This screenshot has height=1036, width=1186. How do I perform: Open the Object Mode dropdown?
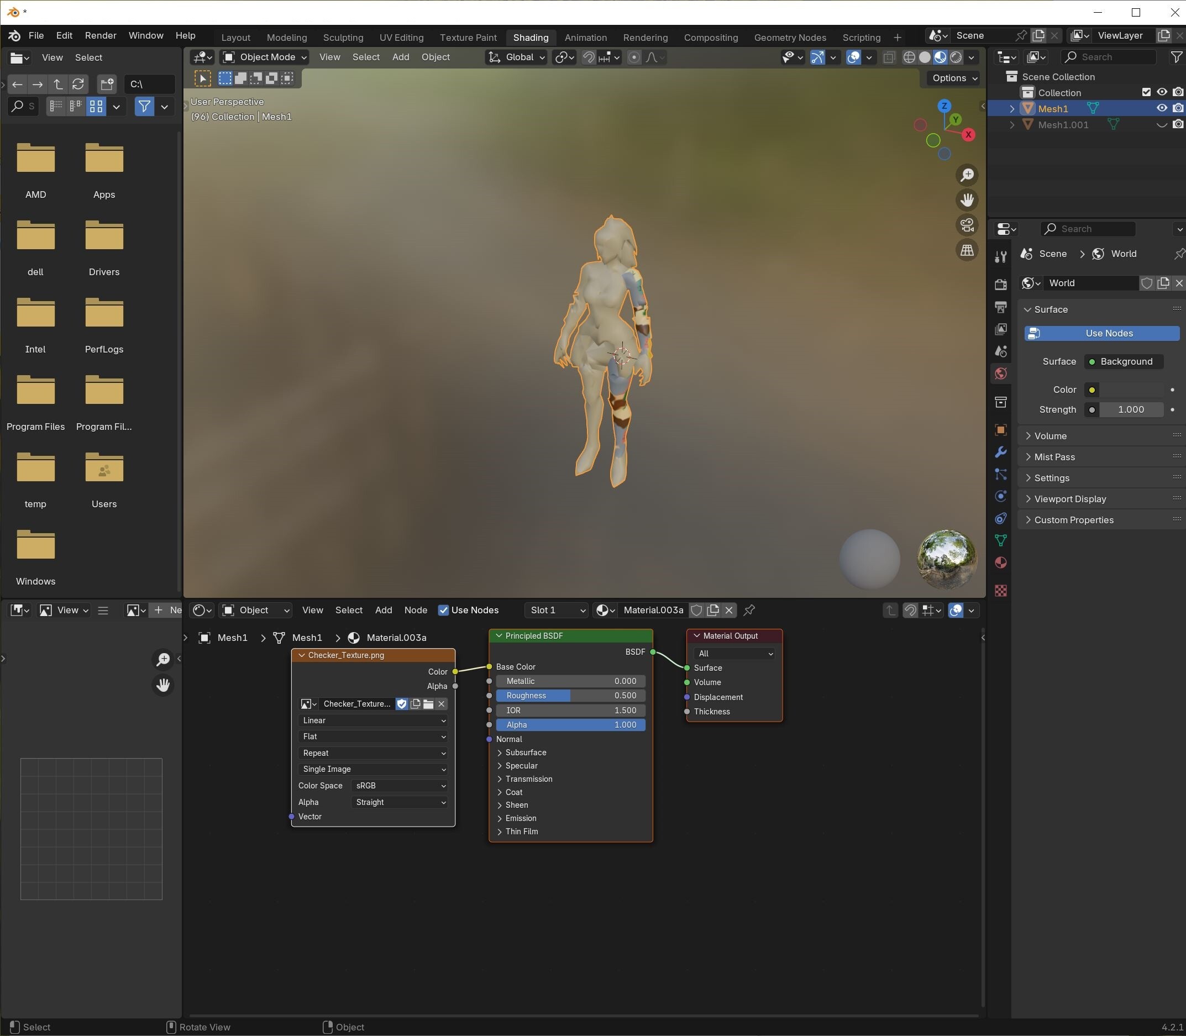pyautogui.click(x=264, y=57)
